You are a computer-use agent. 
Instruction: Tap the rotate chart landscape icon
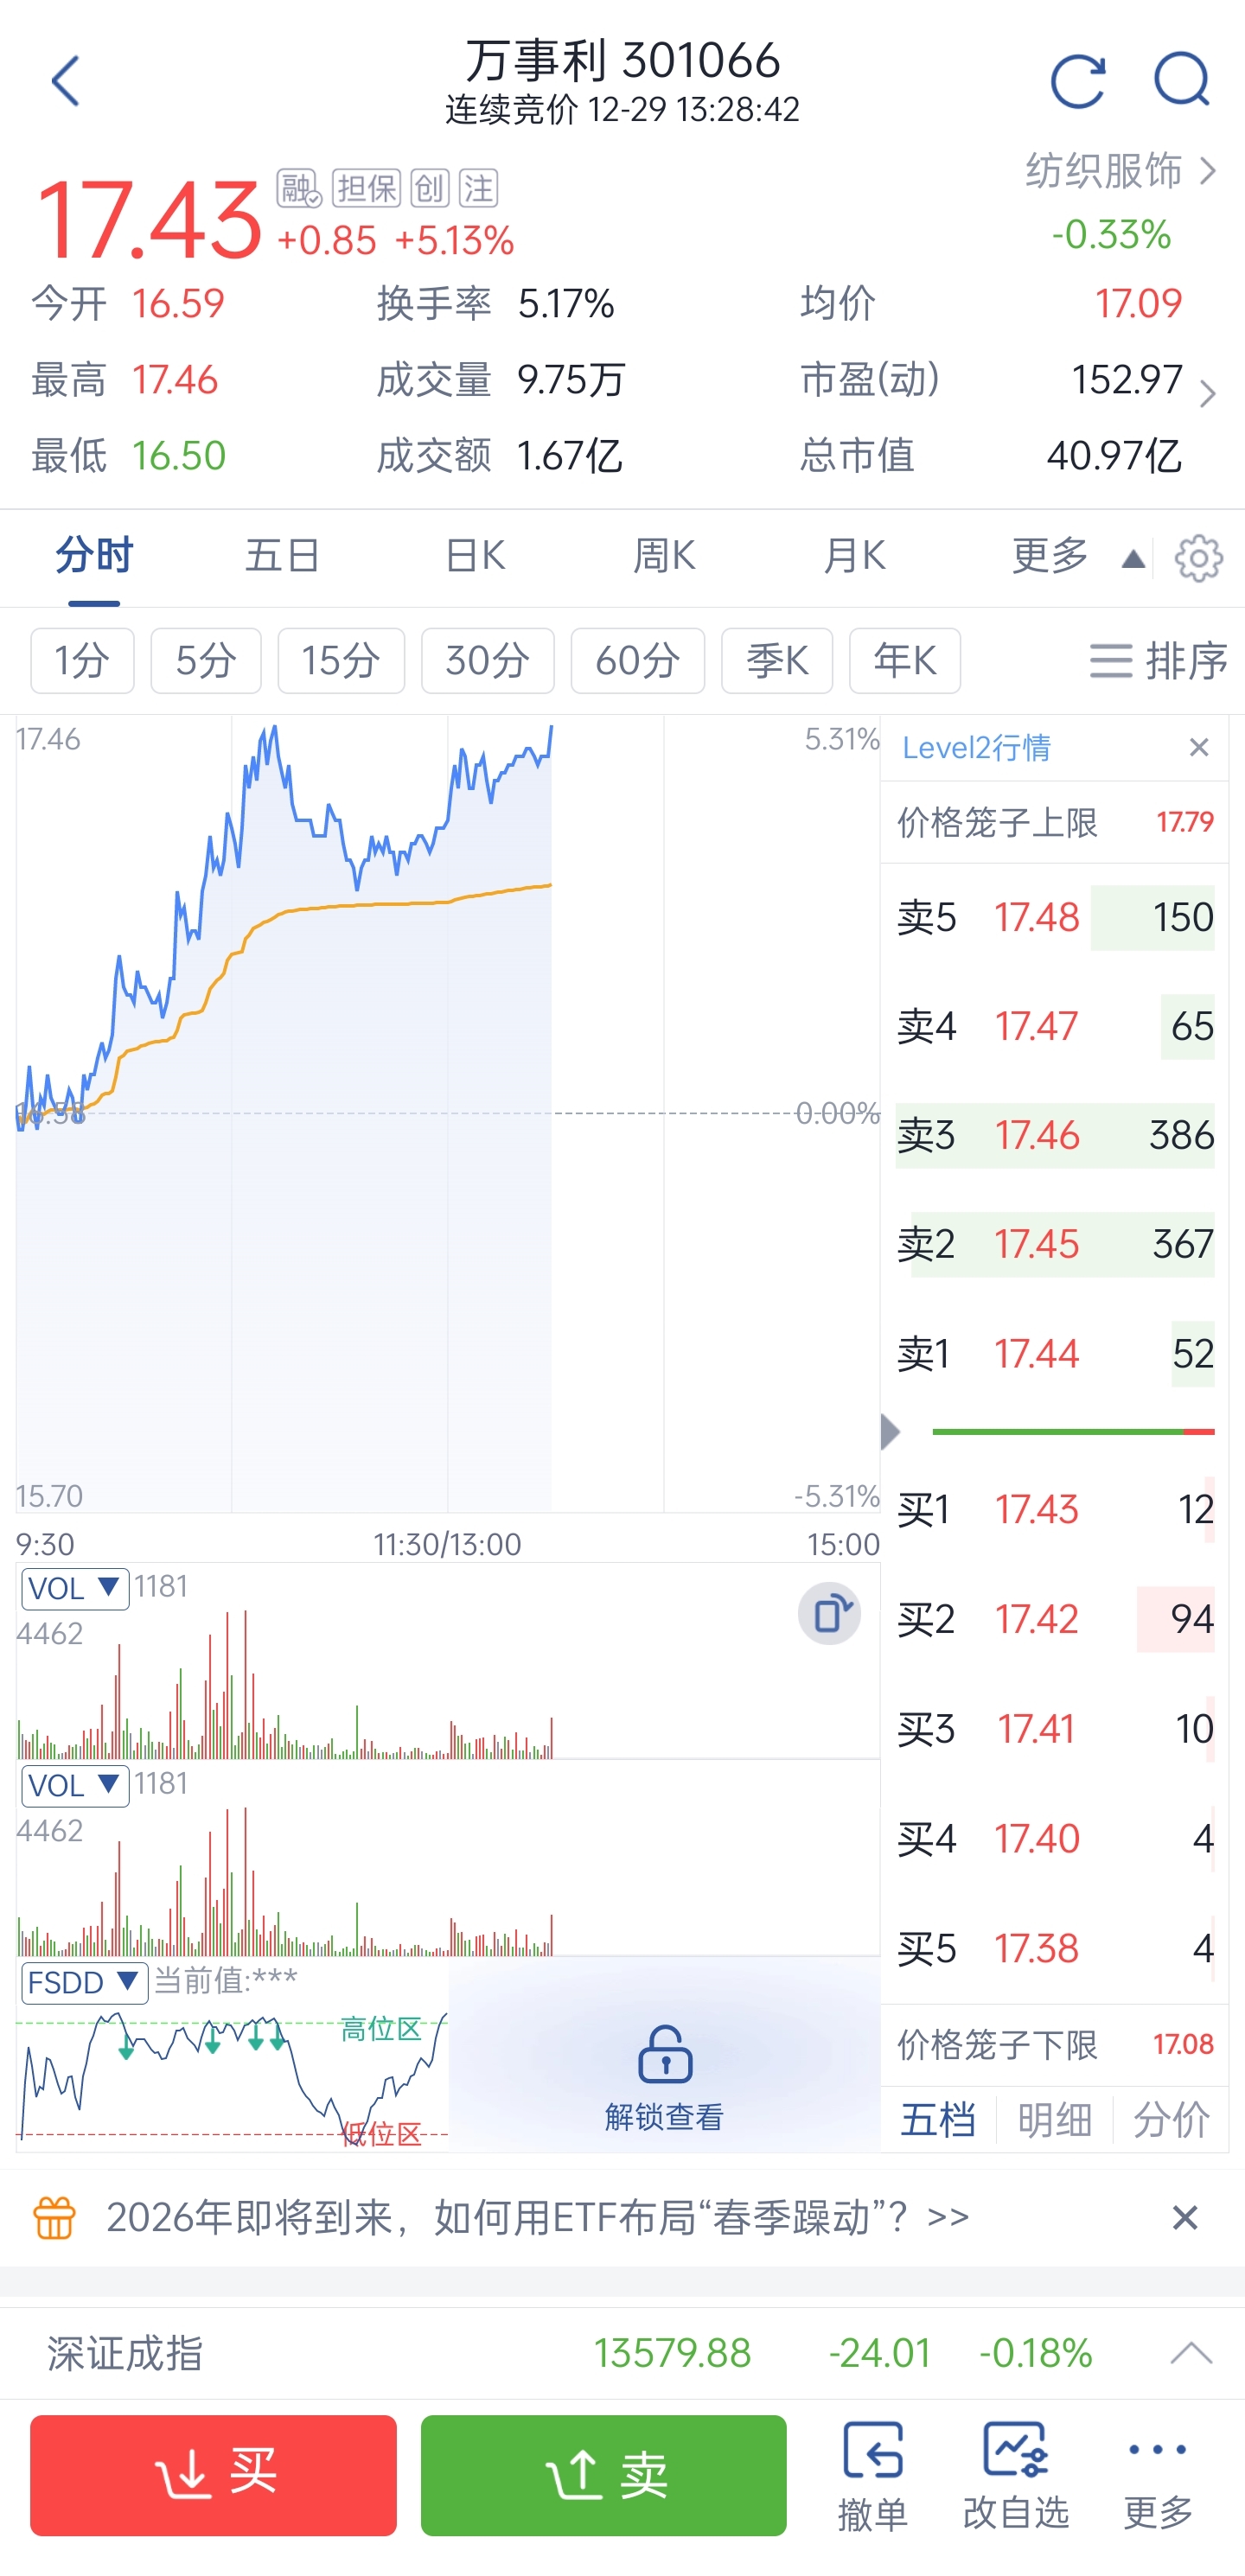pos(829,1614)
